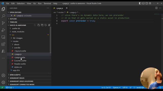Change end of line sequence LF
Screen dimensions: 163x91
pyautogui.click(x=130, y=88)
